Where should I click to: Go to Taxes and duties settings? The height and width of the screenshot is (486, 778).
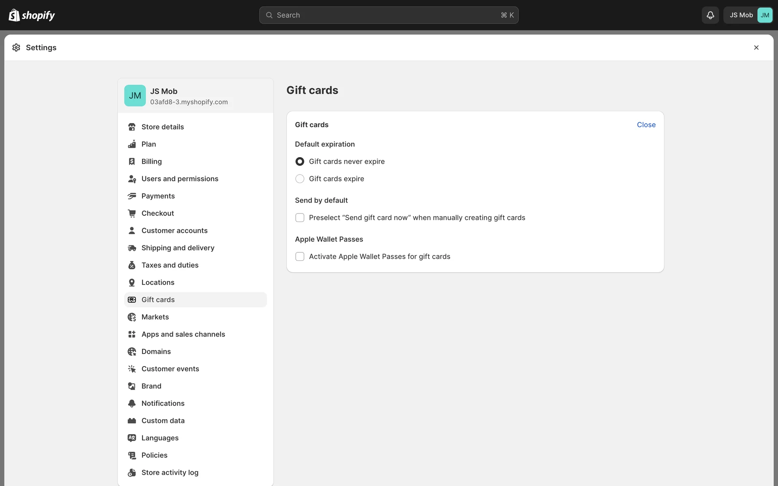pos(170,265)
